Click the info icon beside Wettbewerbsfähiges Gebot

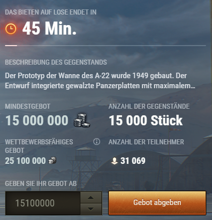pyautogui.click(x=96, y=142)
